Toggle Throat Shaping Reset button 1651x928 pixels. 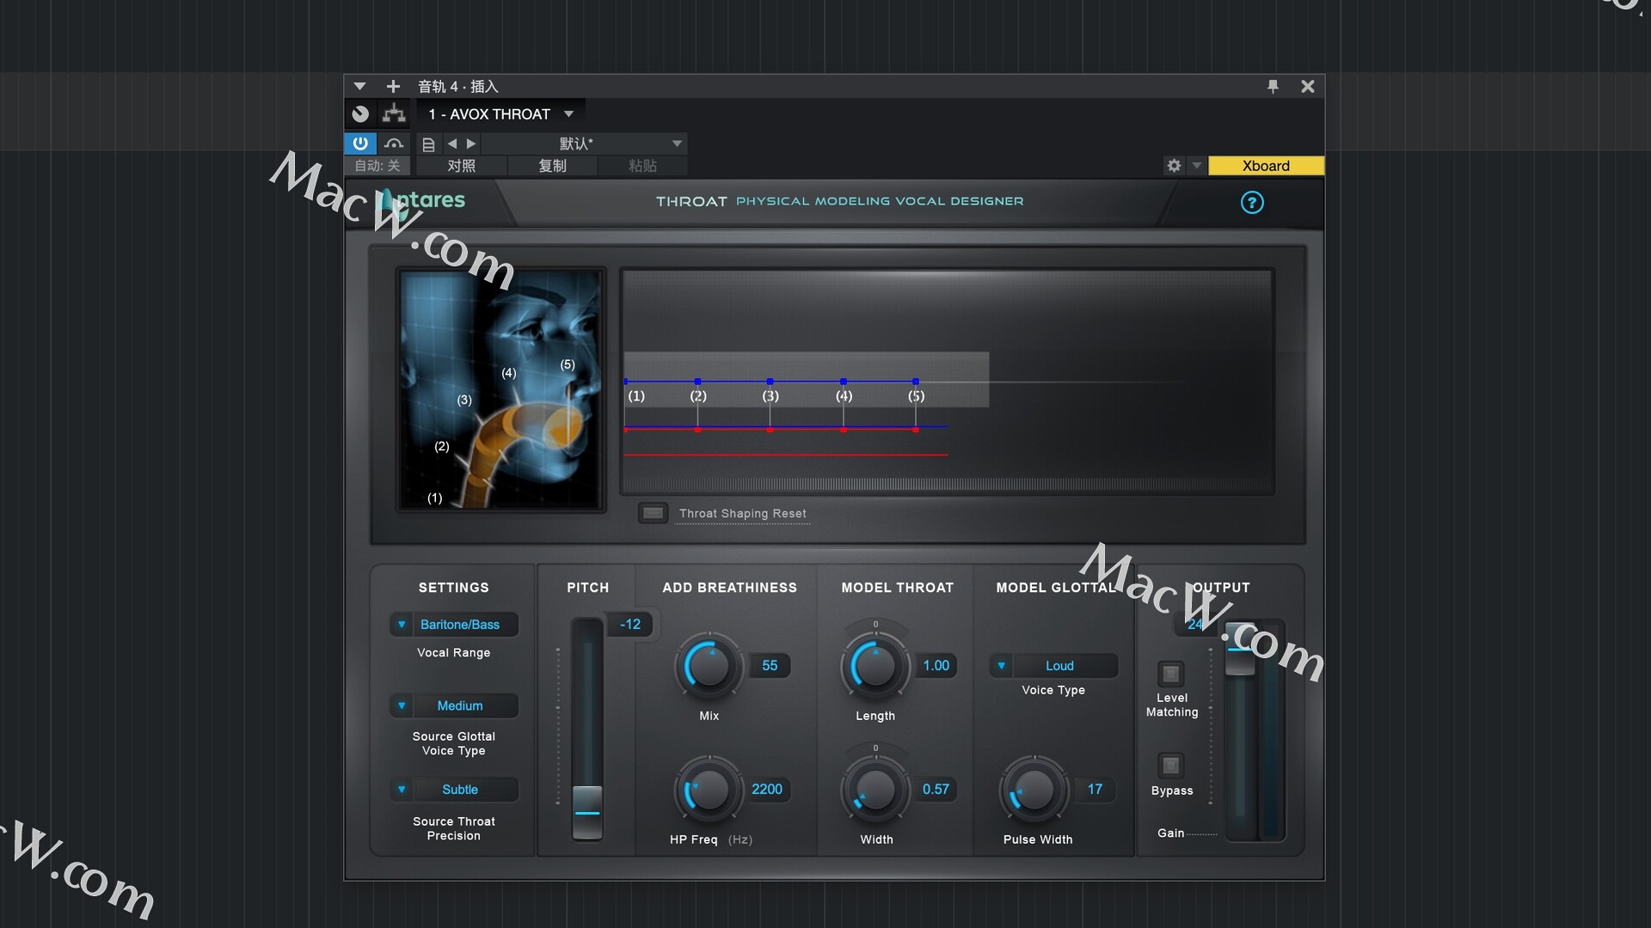pos(653,513)
